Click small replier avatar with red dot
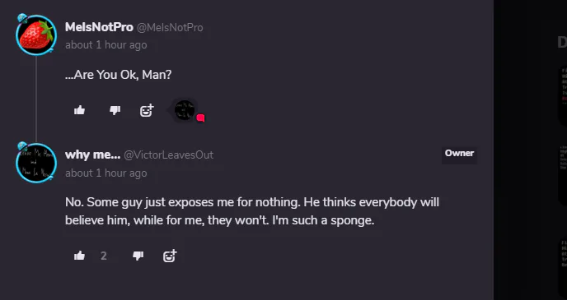 (185, 110)
